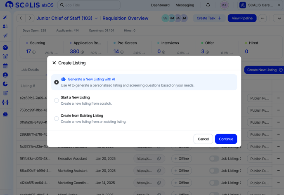This screenshot has height=195, width=284.
Task: Click the briefcase icon in the sidebar
Action: click(5, 114)
